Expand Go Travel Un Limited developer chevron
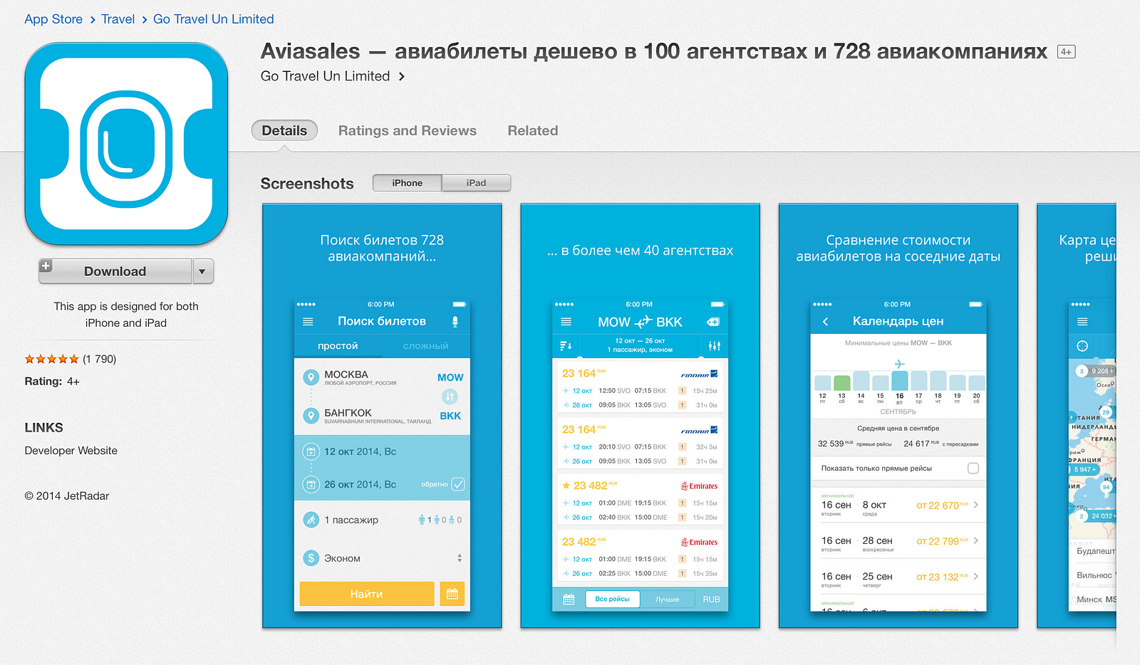The image size is (1140, 665). [402, 76]
